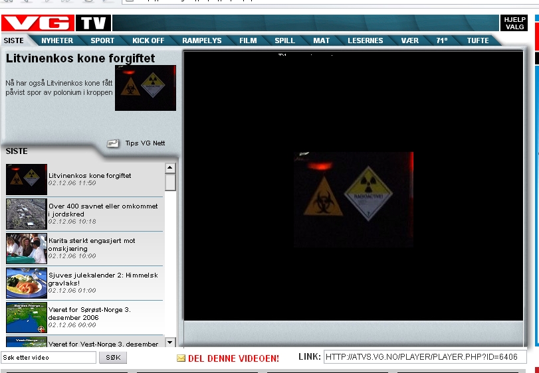Image resolution: width=539 pixels, height=373 pixels.
Task: Click the envelope share icon
Action: click(x=181, y=358)
